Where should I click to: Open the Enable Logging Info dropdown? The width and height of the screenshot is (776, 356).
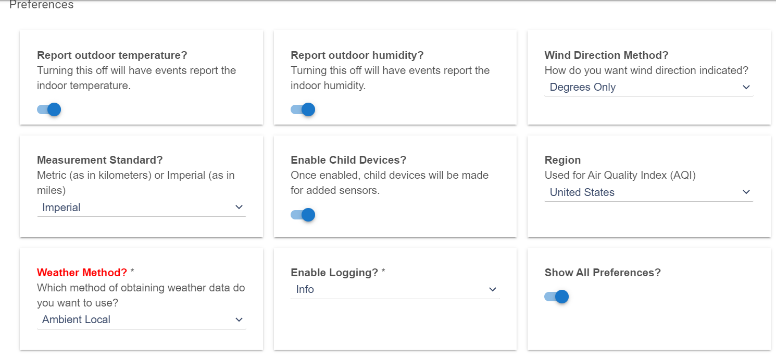click(395, 290)
